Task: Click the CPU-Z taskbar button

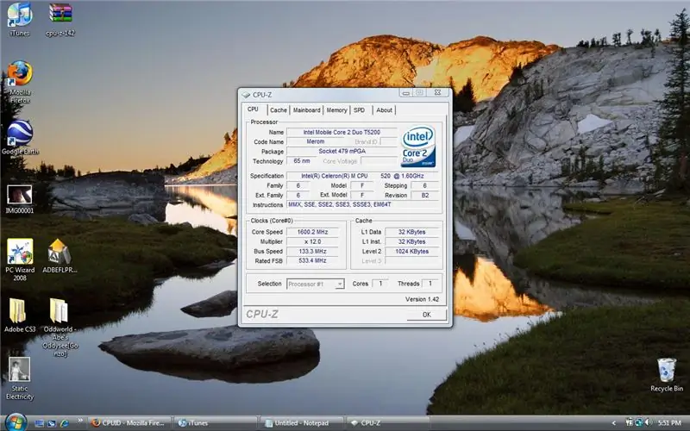Action: [x=387, y=423]
